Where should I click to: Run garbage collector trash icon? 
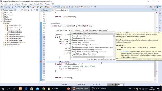click(124, 85)
